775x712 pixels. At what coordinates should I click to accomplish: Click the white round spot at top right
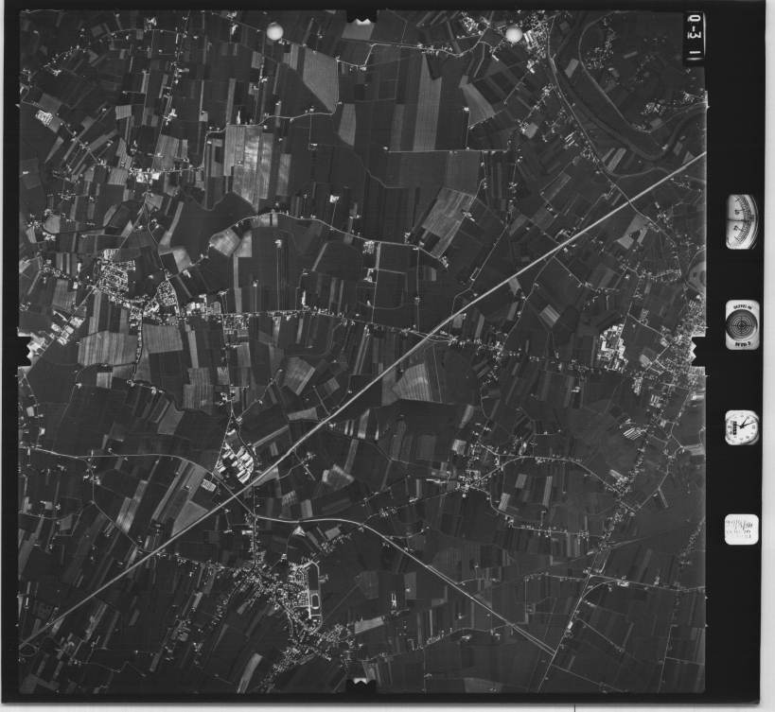514,35
